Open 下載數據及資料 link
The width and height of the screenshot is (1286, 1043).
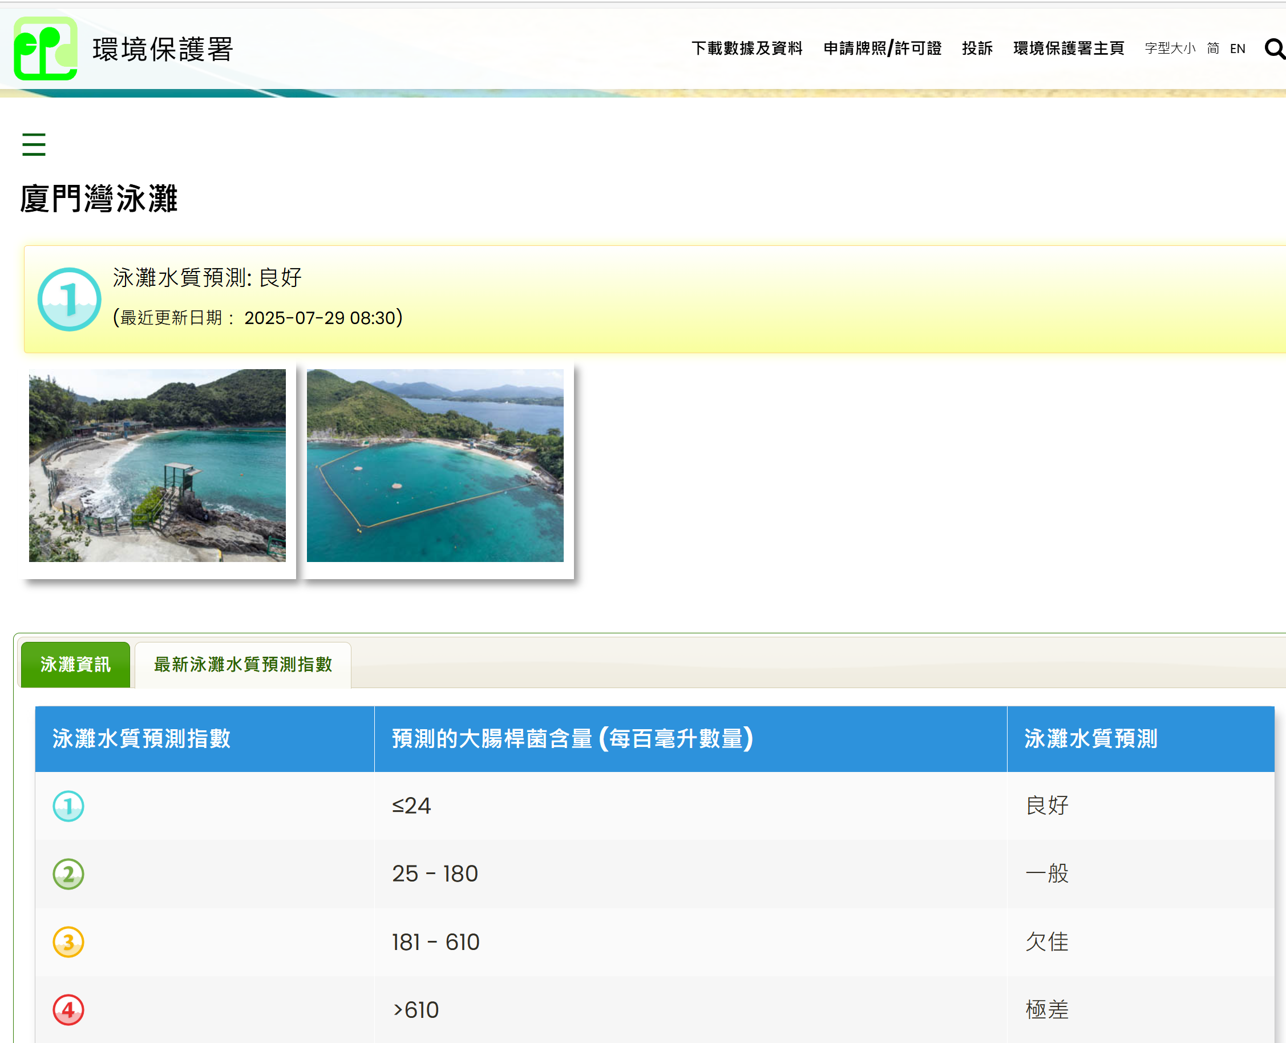(x=748, y=48)
